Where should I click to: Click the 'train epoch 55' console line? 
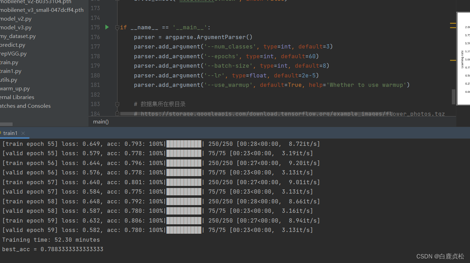[161, 144]
